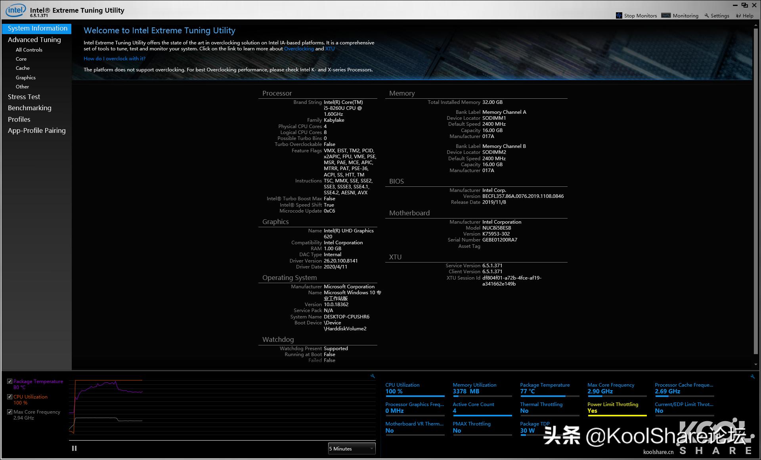Uncheck the Package Temperature checkbox
761x460 pixels.
point(10,381)
